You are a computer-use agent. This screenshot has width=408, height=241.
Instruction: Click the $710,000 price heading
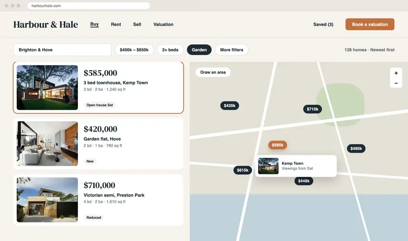(99, 185)
